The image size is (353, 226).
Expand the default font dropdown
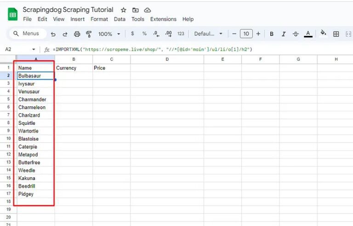tap(208, 34)
